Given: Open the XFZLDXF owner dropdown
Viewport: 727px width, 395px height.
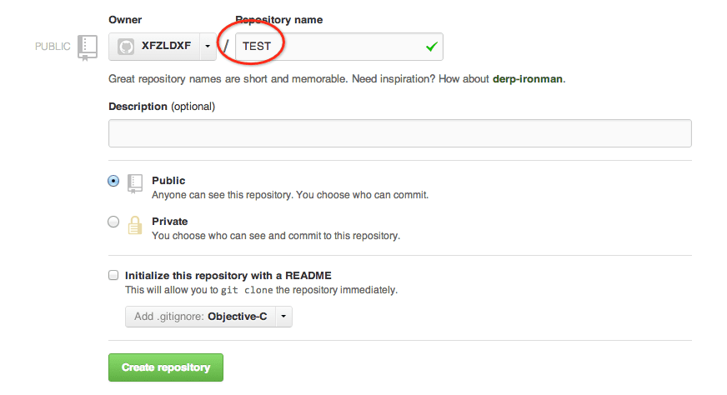Looking at the screenshot, I should click(x=162, y=47).
